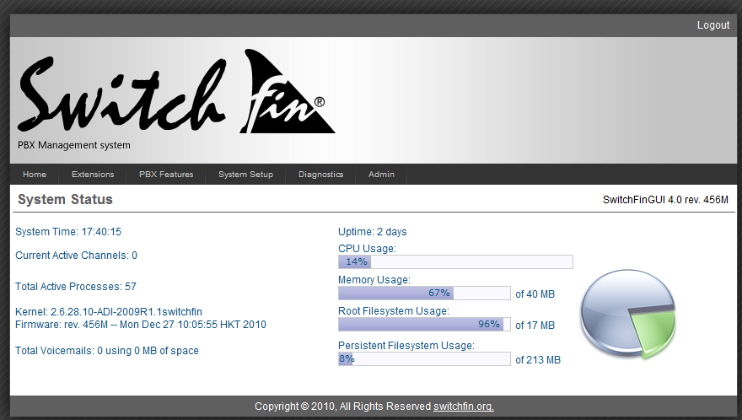Click the CPU Usage progress bar

tap(455, 261)
